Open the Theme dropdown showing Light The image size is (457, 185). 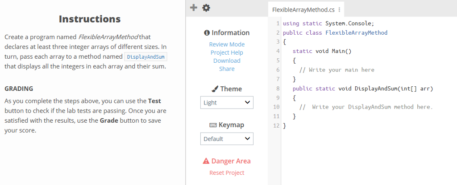click(227, 103)
